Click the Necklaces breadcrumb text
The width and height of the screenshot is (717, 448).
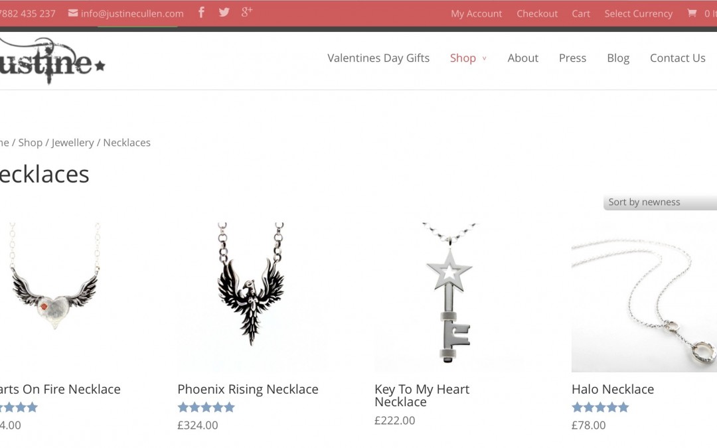coord(127,143)
